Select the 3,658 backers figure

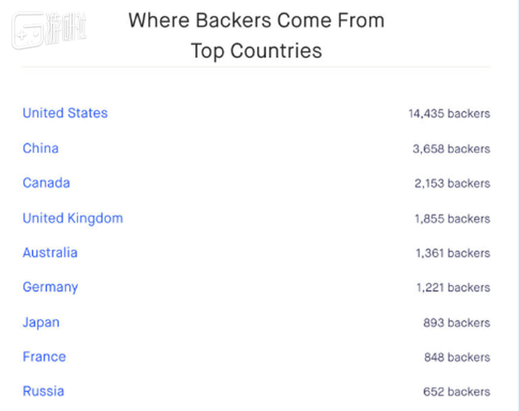[451, 149]
